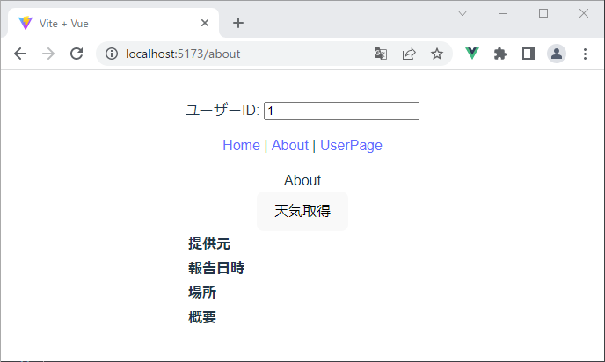Select the 概要 label

(x=202, y=317)
